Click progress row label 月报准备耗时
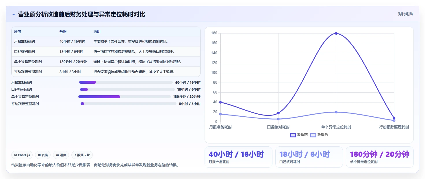The image size is (425, 179). pyautogui.click(x=22, y=83)
